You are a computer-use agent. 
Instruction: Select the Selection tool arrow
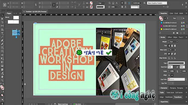tap(2, 15)
